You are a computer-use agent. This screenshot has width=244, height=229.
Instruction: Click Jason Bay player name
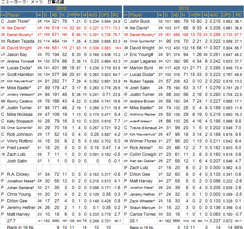(17, 55)
